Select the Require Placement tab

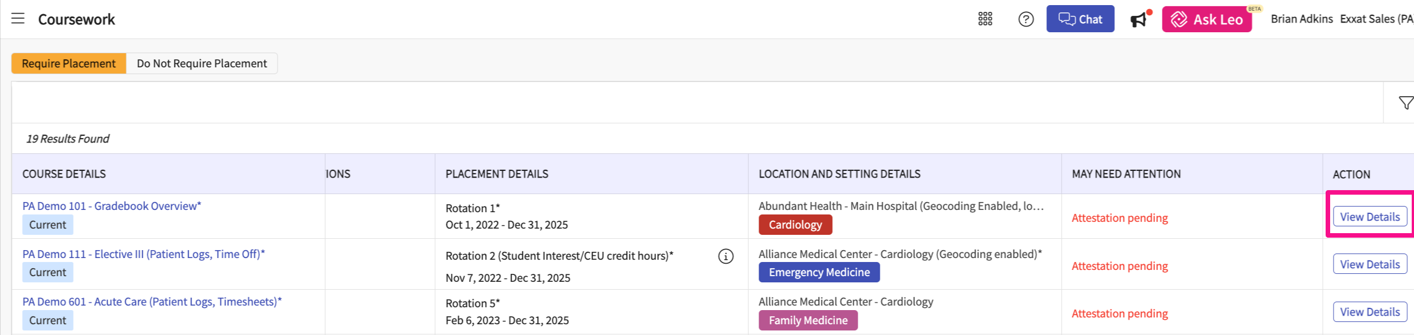pos(69,63)
